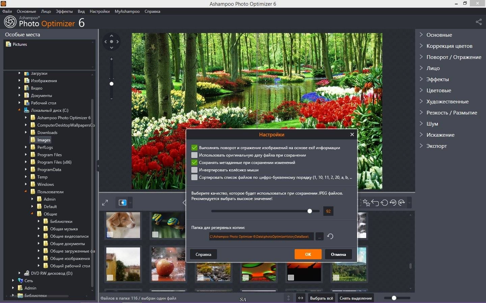This screenshot has width=486, height=303.
Task: Click the zoom-out minus below the zoom slider
Action: tap(111, 99)
